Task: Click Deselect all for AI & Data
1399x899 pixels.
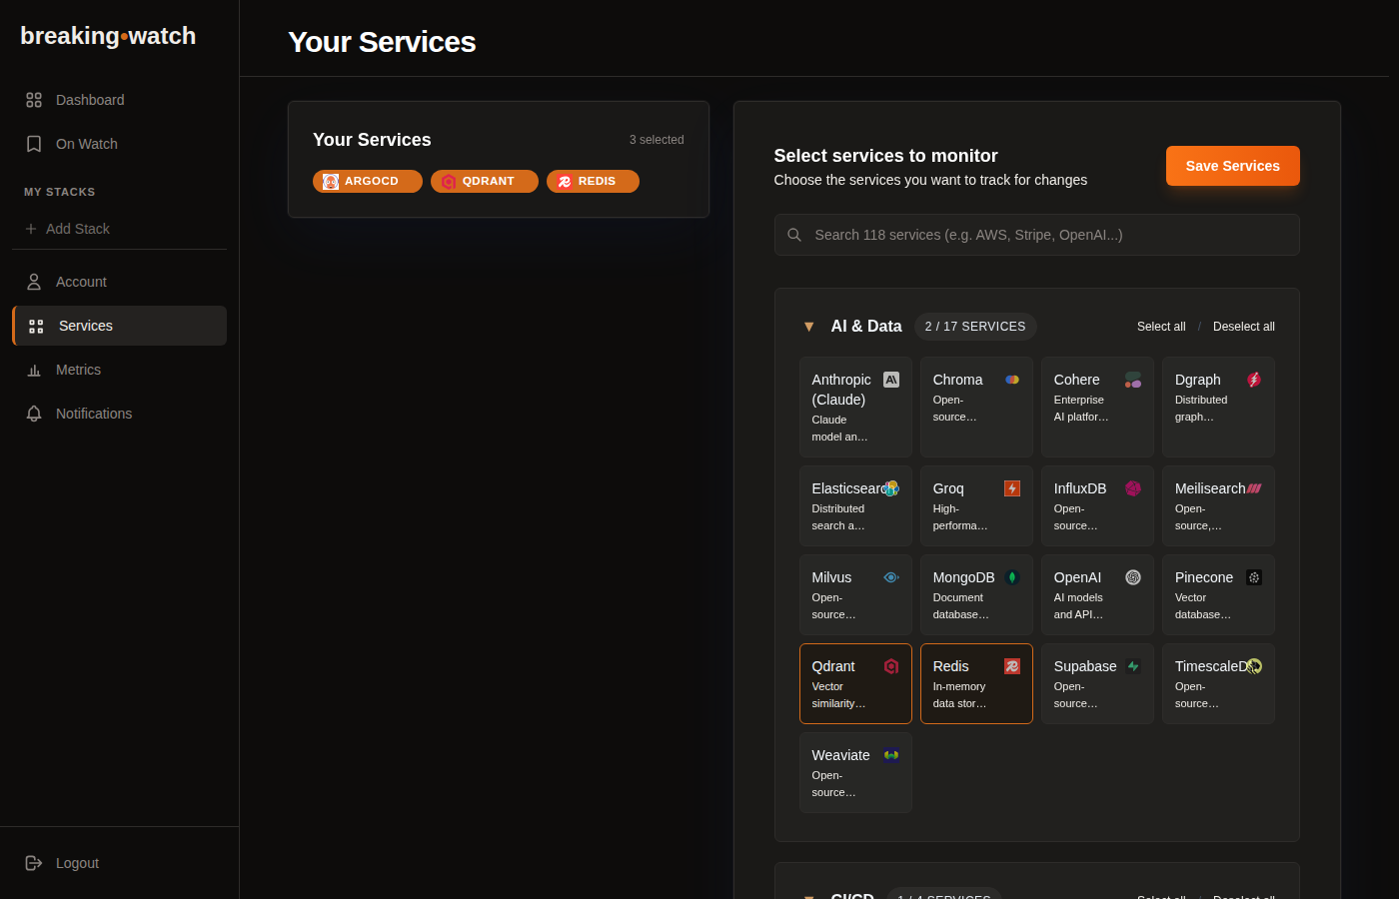Action: pyautogui.click(x=1243, y=327)
